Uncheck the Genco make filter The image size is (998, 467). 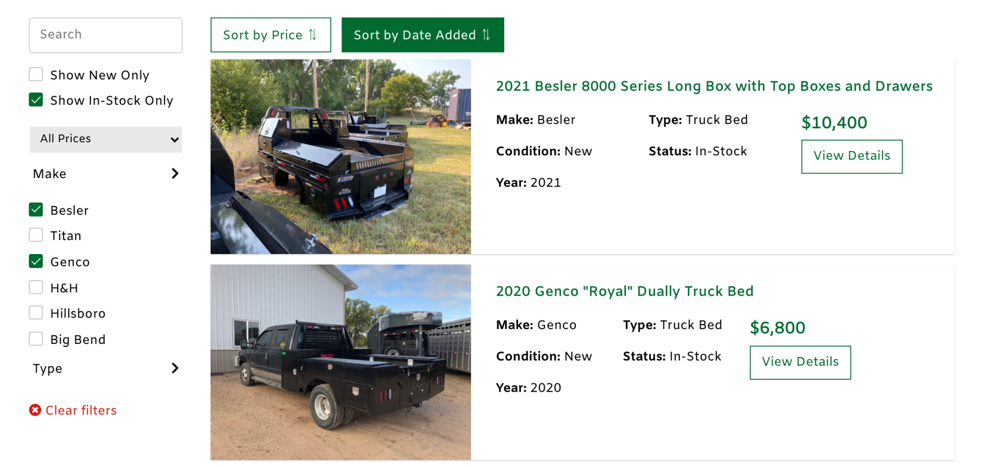[36, 261]
